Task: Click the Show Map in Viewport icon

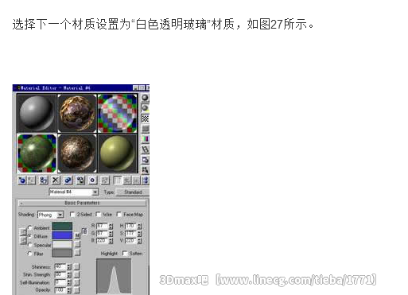Action: (105, 180)
